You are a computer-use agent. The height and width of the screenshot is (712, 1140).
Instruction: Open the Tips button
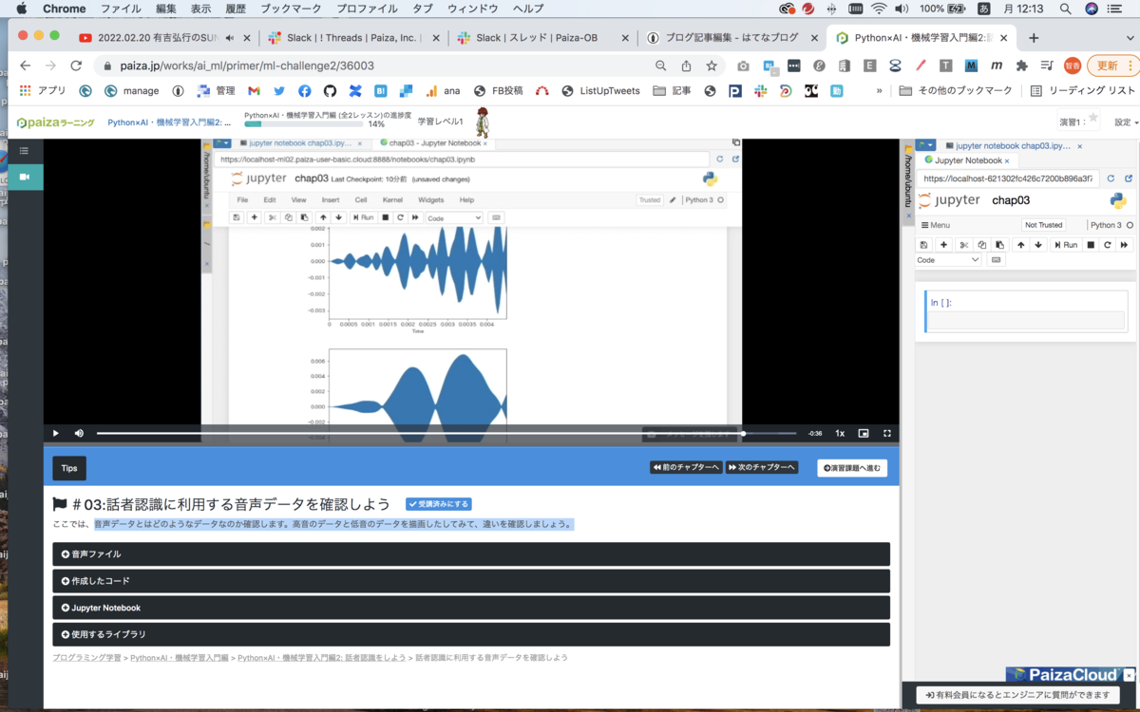pos(69,468)
